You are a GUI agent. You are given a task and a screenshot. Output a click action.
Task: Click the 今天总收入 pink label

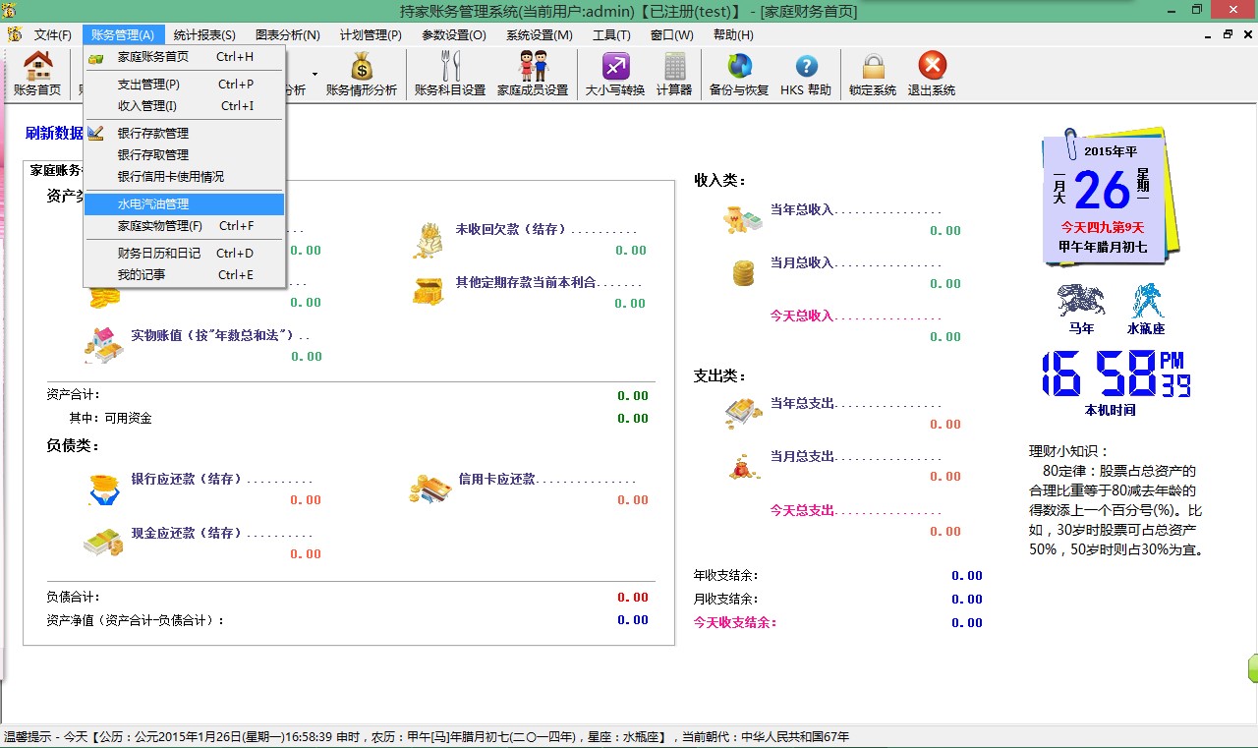coord(801,316)
